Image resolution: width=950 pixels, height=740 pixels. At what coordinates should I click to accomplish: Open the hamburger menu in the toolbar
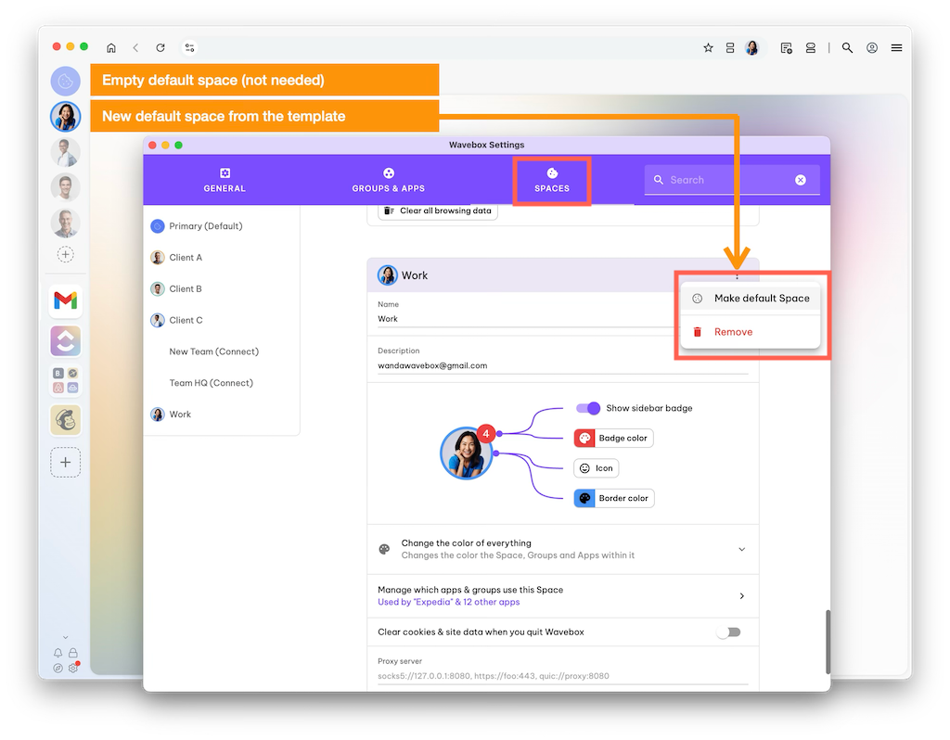[897, 48]
